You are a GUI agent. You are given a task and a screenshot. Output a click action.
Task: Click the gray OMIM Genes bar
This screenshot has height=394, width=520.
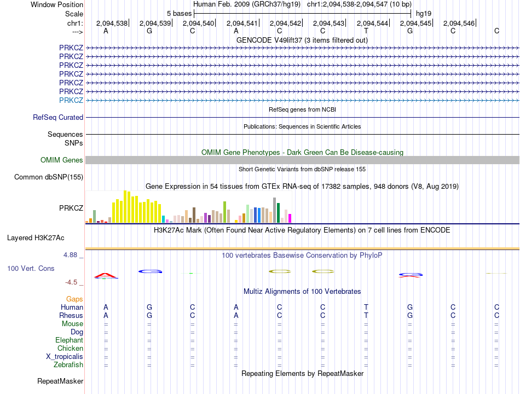pyautogui.click(x=302, y=160)
